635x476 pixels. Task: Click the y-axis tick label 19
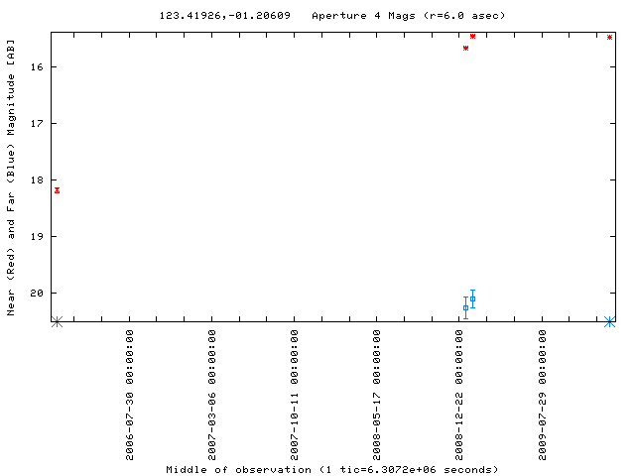[x=37, y=236]
